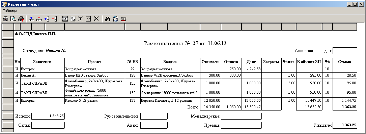
Task: Click the black X clear icon
Action: tap(96, 19)
